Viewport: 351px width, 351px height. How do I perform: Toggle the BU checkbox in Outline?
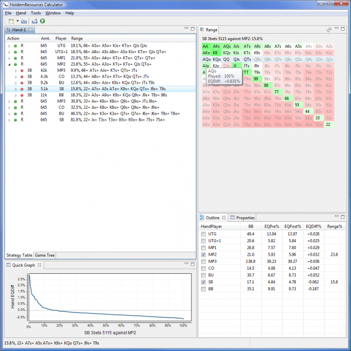pyautogui.click(x=203, y=275)
